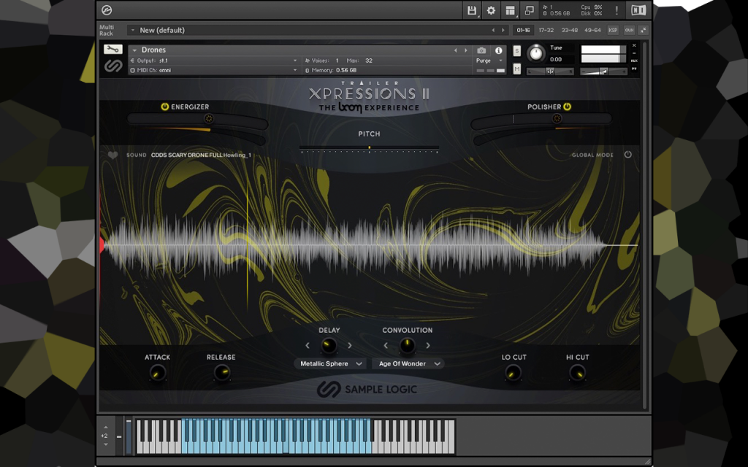Image resolution: width=748 pixels, height=467 pixels.
Task: Click the Tune knob
Action: (x=536, y=53)
